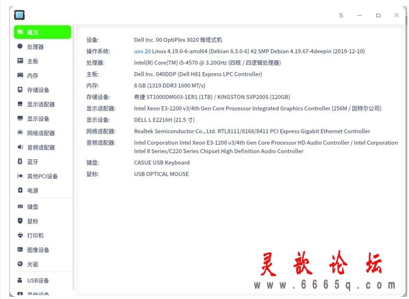Click the Intel Core i5-4570 processor text
The image size is (409, 299).
(207, 63)
